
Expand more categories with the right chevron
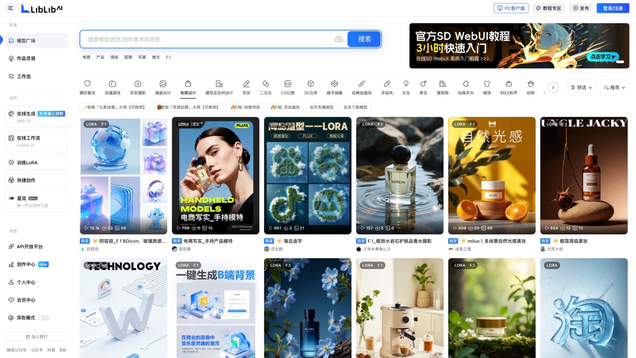click(553, 87)
